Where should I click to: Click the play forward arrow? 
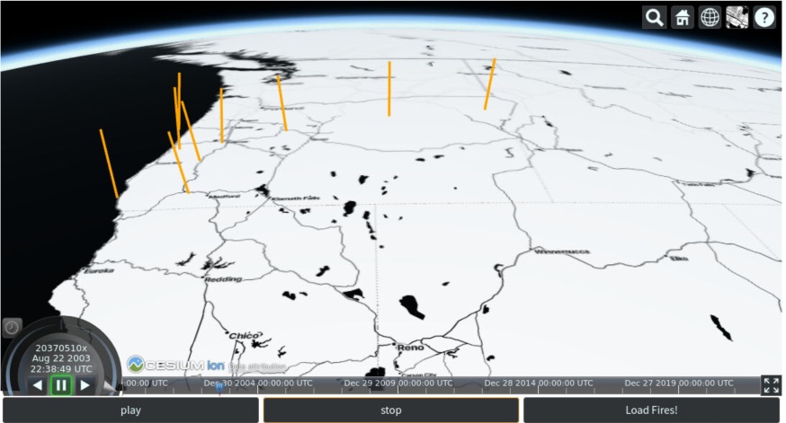(85, 385)
